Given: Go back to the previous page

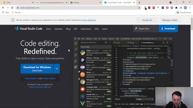Looking at the screenshot, I should [3, 8].
